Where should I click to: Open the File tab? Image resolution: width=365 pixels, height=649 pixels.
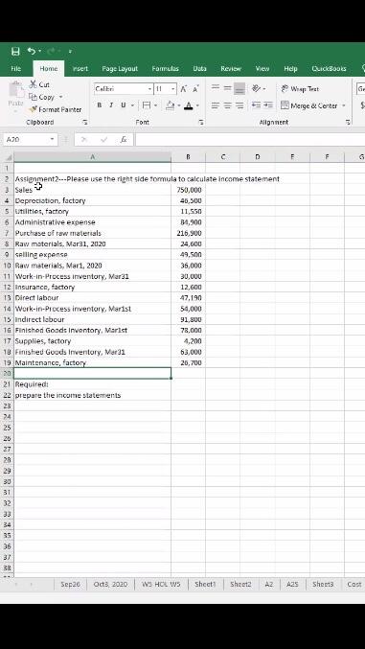16,69
